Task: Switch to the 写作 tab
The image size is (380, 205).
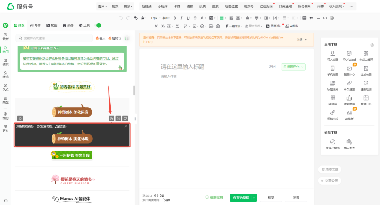Action: pyautogui.click(x=36, y=25)
